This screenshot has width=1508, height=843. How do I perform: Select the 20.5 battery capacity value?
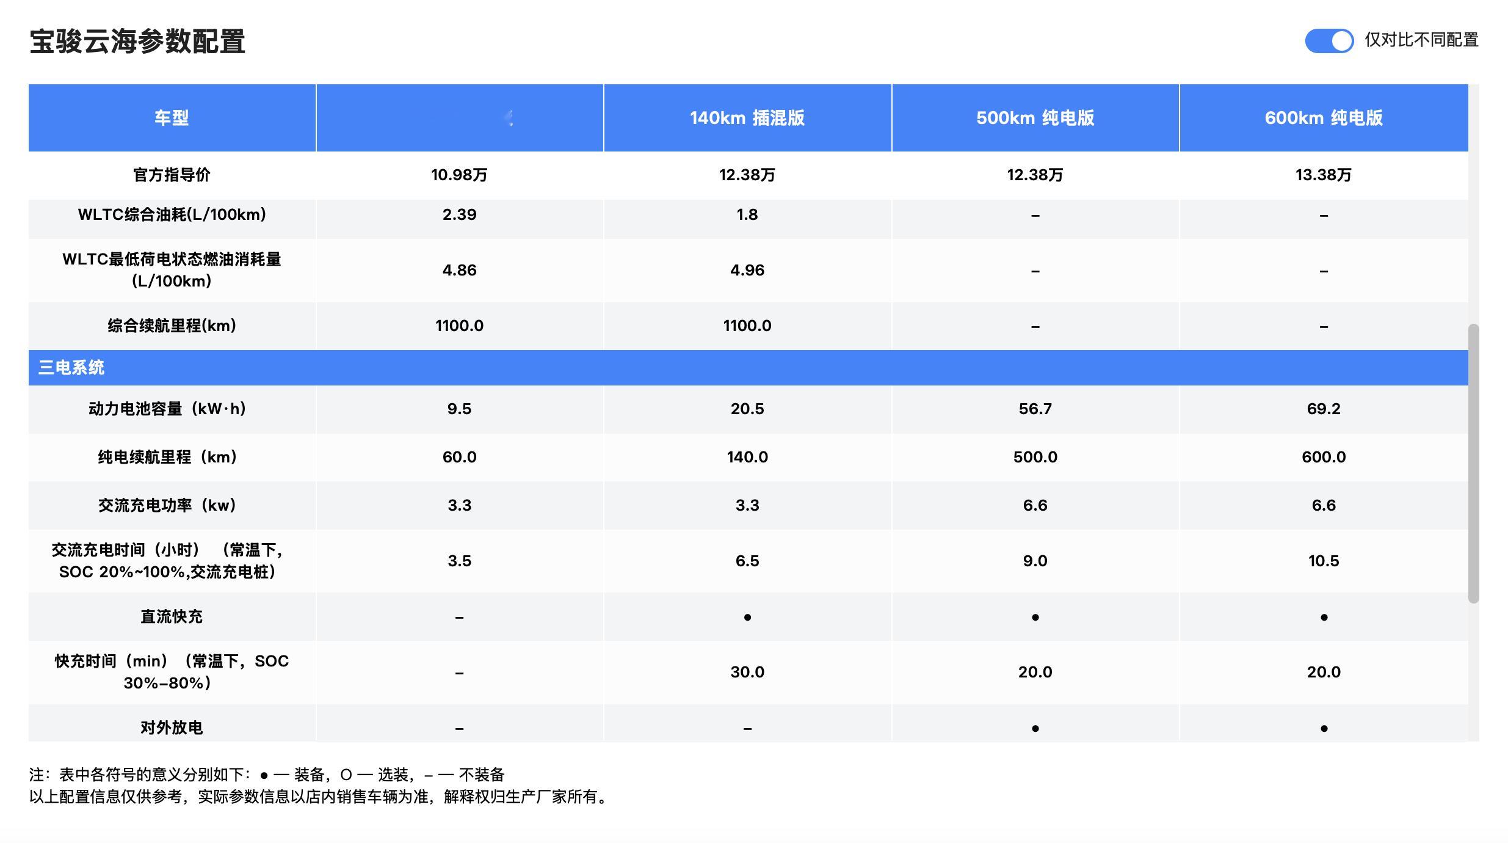[x=747, y=409]
